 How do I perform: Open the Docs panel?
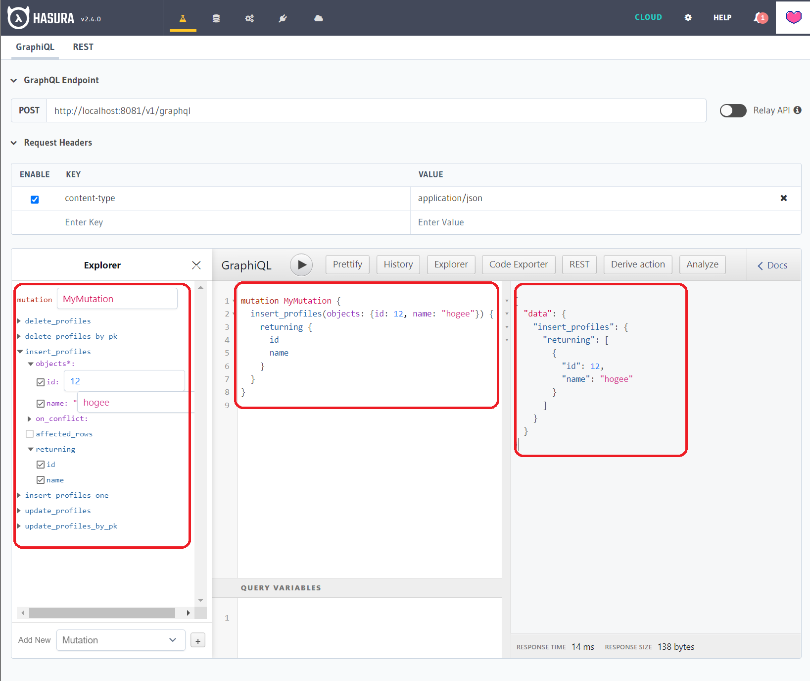click(x=772, y=265)
